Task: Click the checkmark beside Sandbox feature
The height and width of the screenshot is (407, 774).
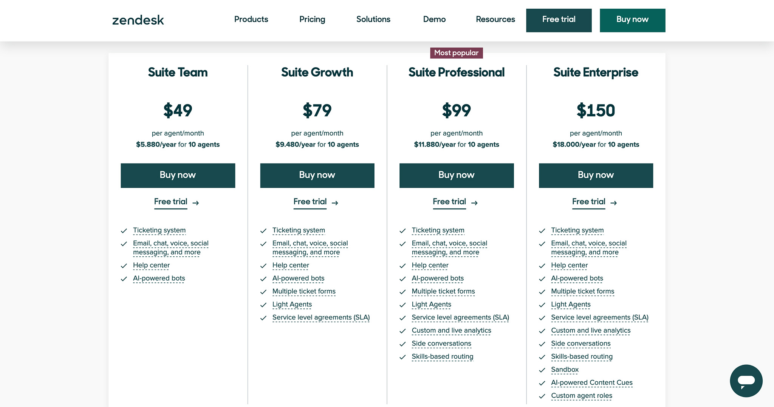Action: click(x=542, y=370)
